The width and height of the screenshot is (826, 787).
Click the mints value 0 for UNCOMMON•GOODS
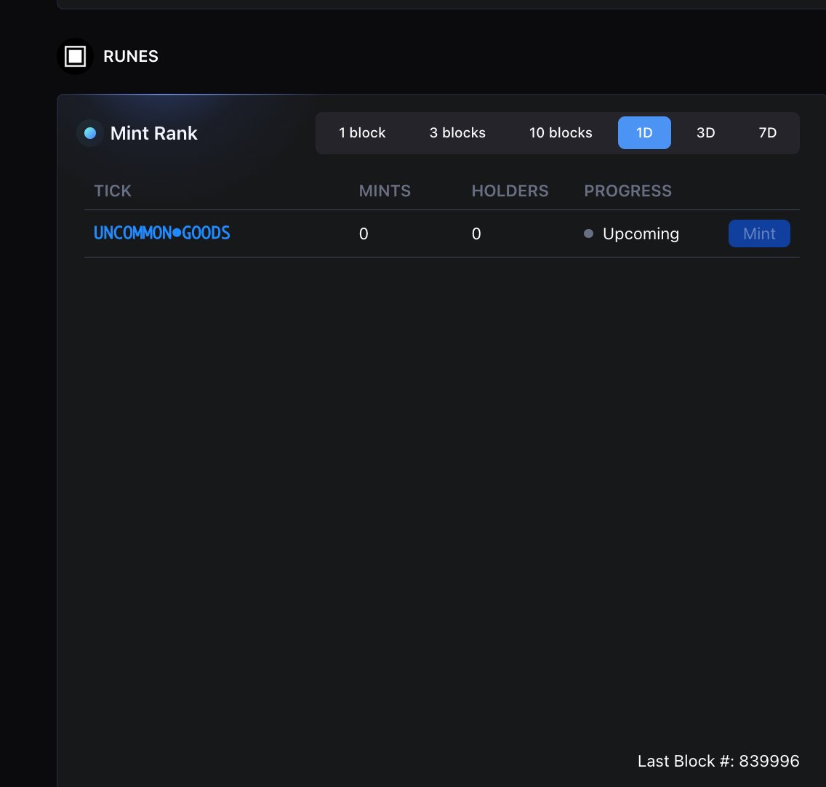[x=364, y=233]
